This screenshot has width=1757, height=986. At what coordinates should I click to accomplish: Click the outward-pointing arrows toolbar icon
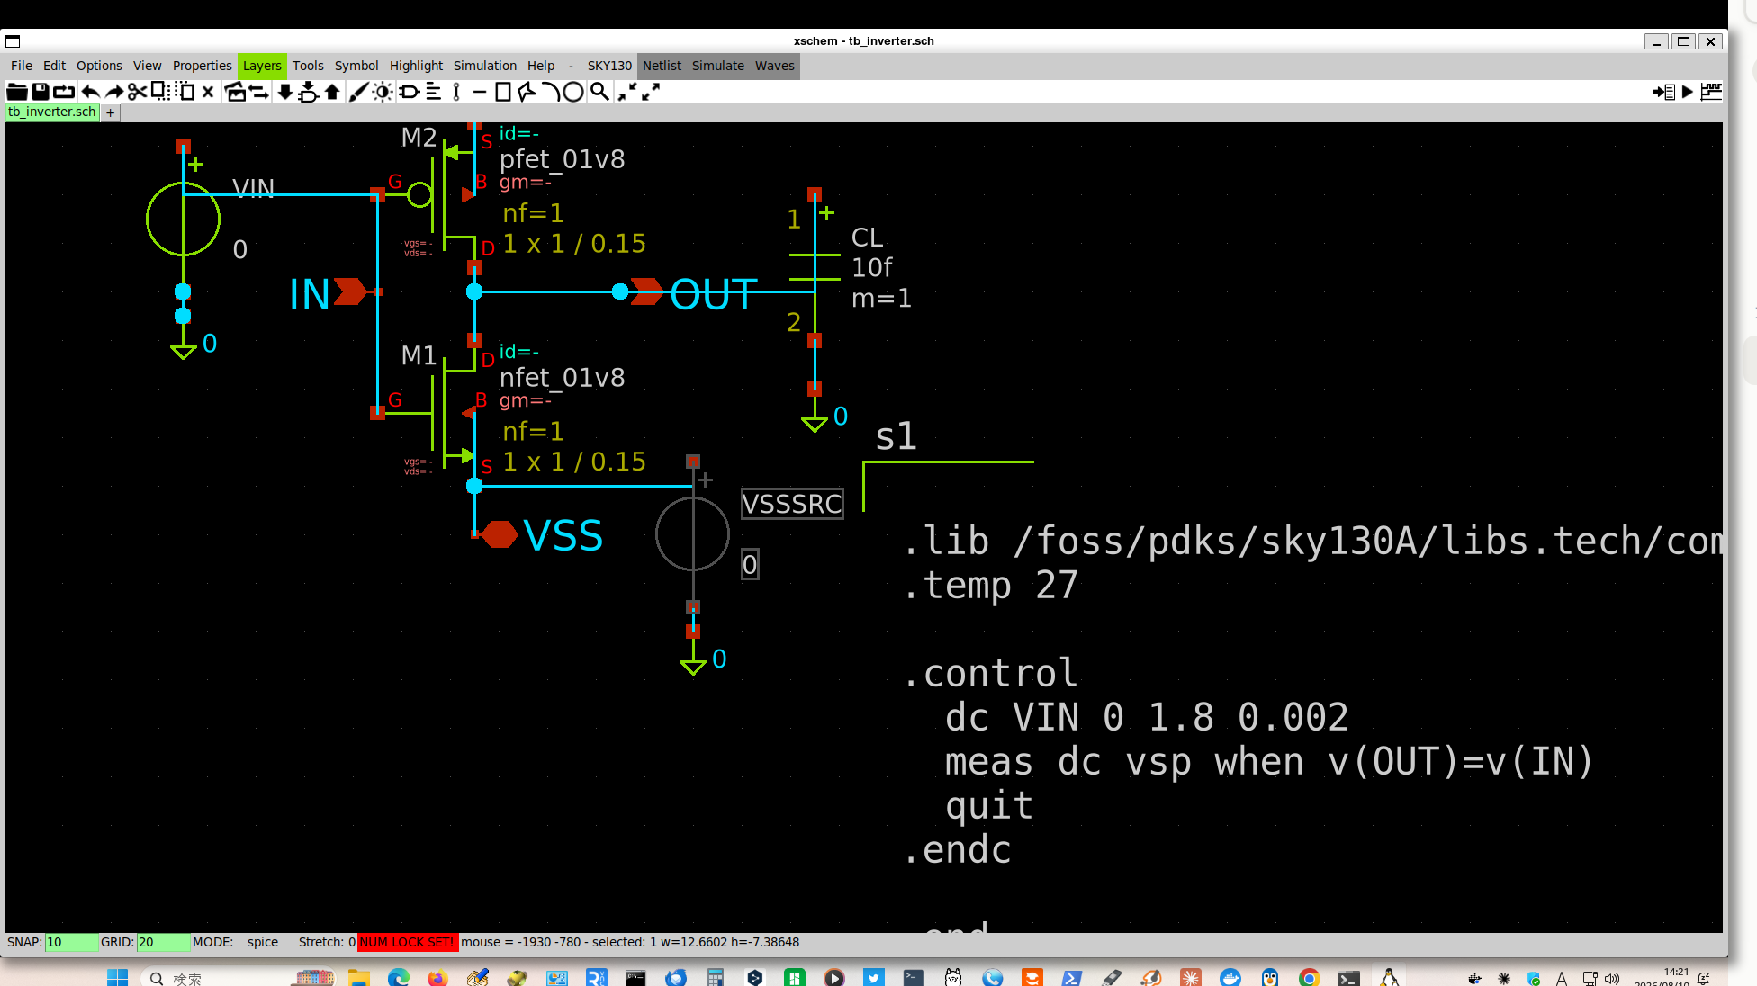651,92
